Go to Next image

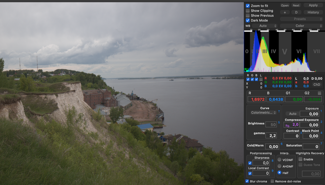[296, 5]
